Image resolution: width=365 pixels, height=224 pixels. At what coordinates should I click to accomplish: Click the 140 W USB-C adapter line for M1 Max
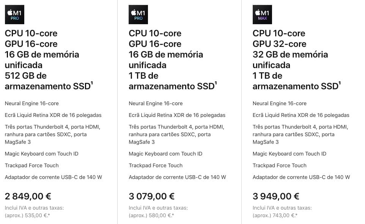pyautogui.click(x=301, y=177)
